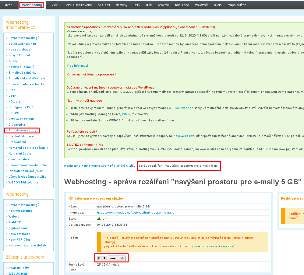Open Příplatkové služby in the sidebar
The image size is (304, 275).
(22, 130)
